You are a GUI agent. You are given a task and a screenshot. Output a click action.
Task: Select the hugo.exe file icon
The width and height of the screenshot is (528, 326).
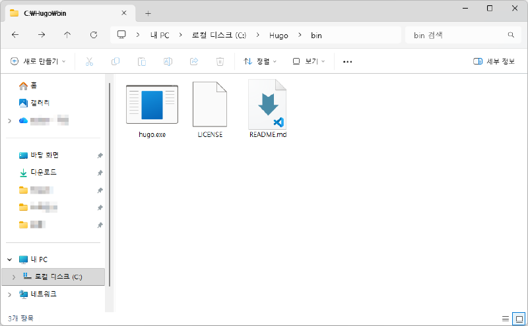[x=152, y=105]
